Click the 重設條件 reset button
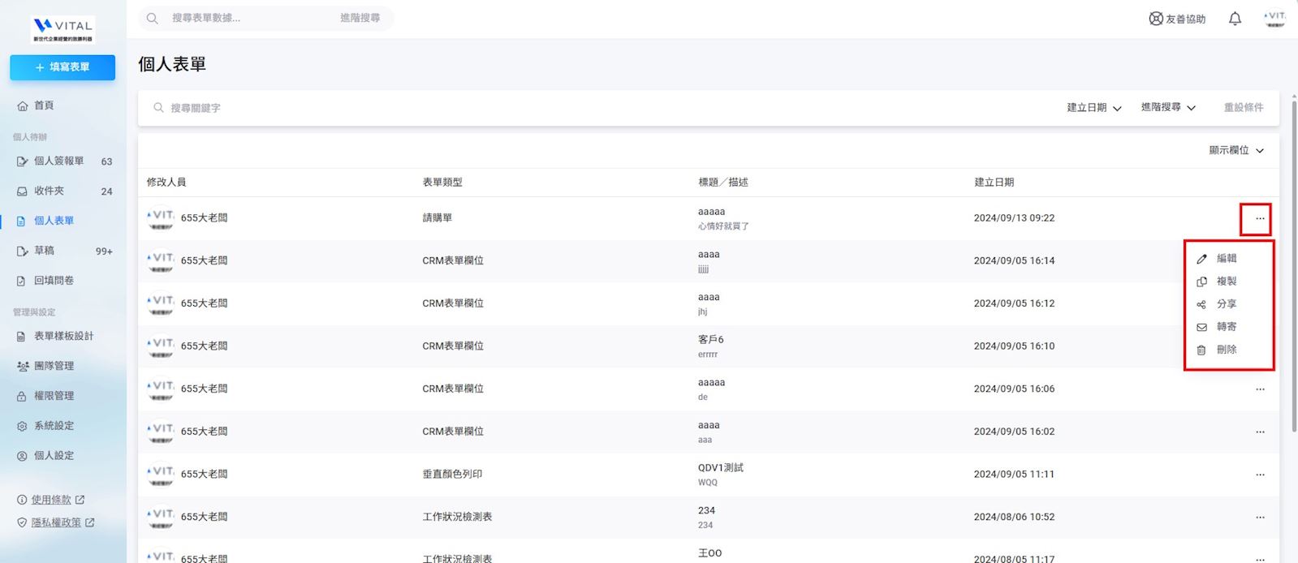Image resolution: width=1298 pixels, height=563 pixels. tap(1243, 108)
